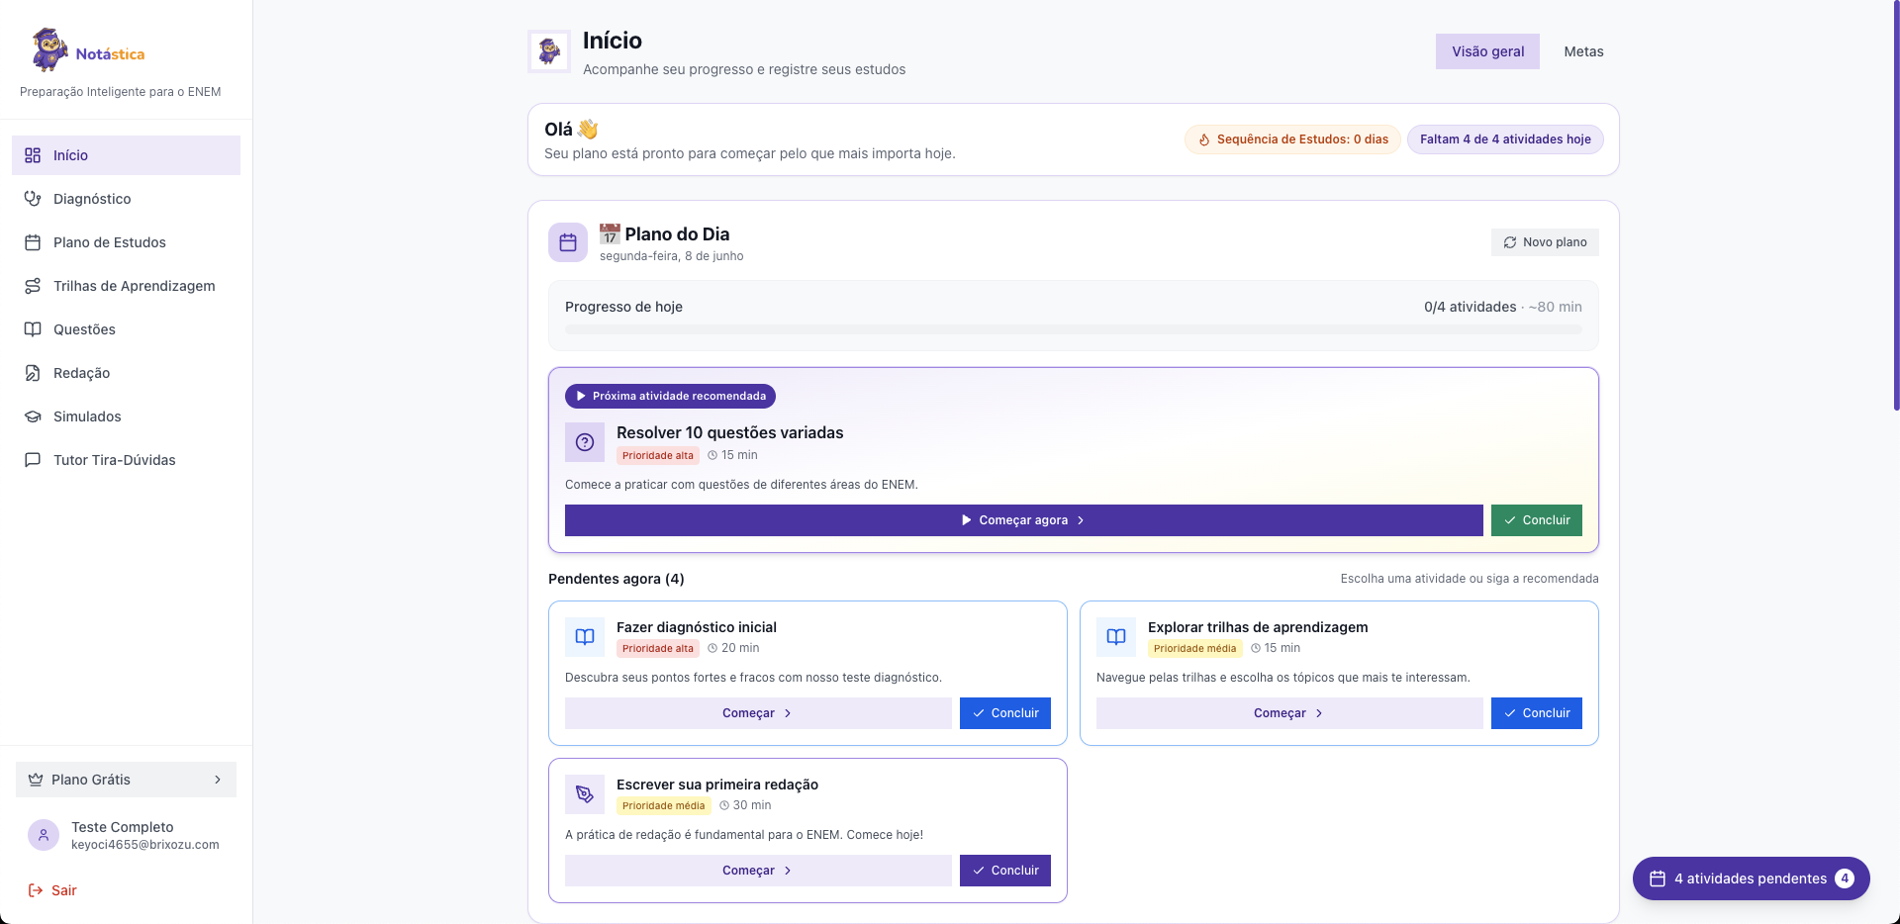Click the chevron on Começar agora
Image resolution: width=1900 pixels, height=924 pixels.
tap(1081, 520)
